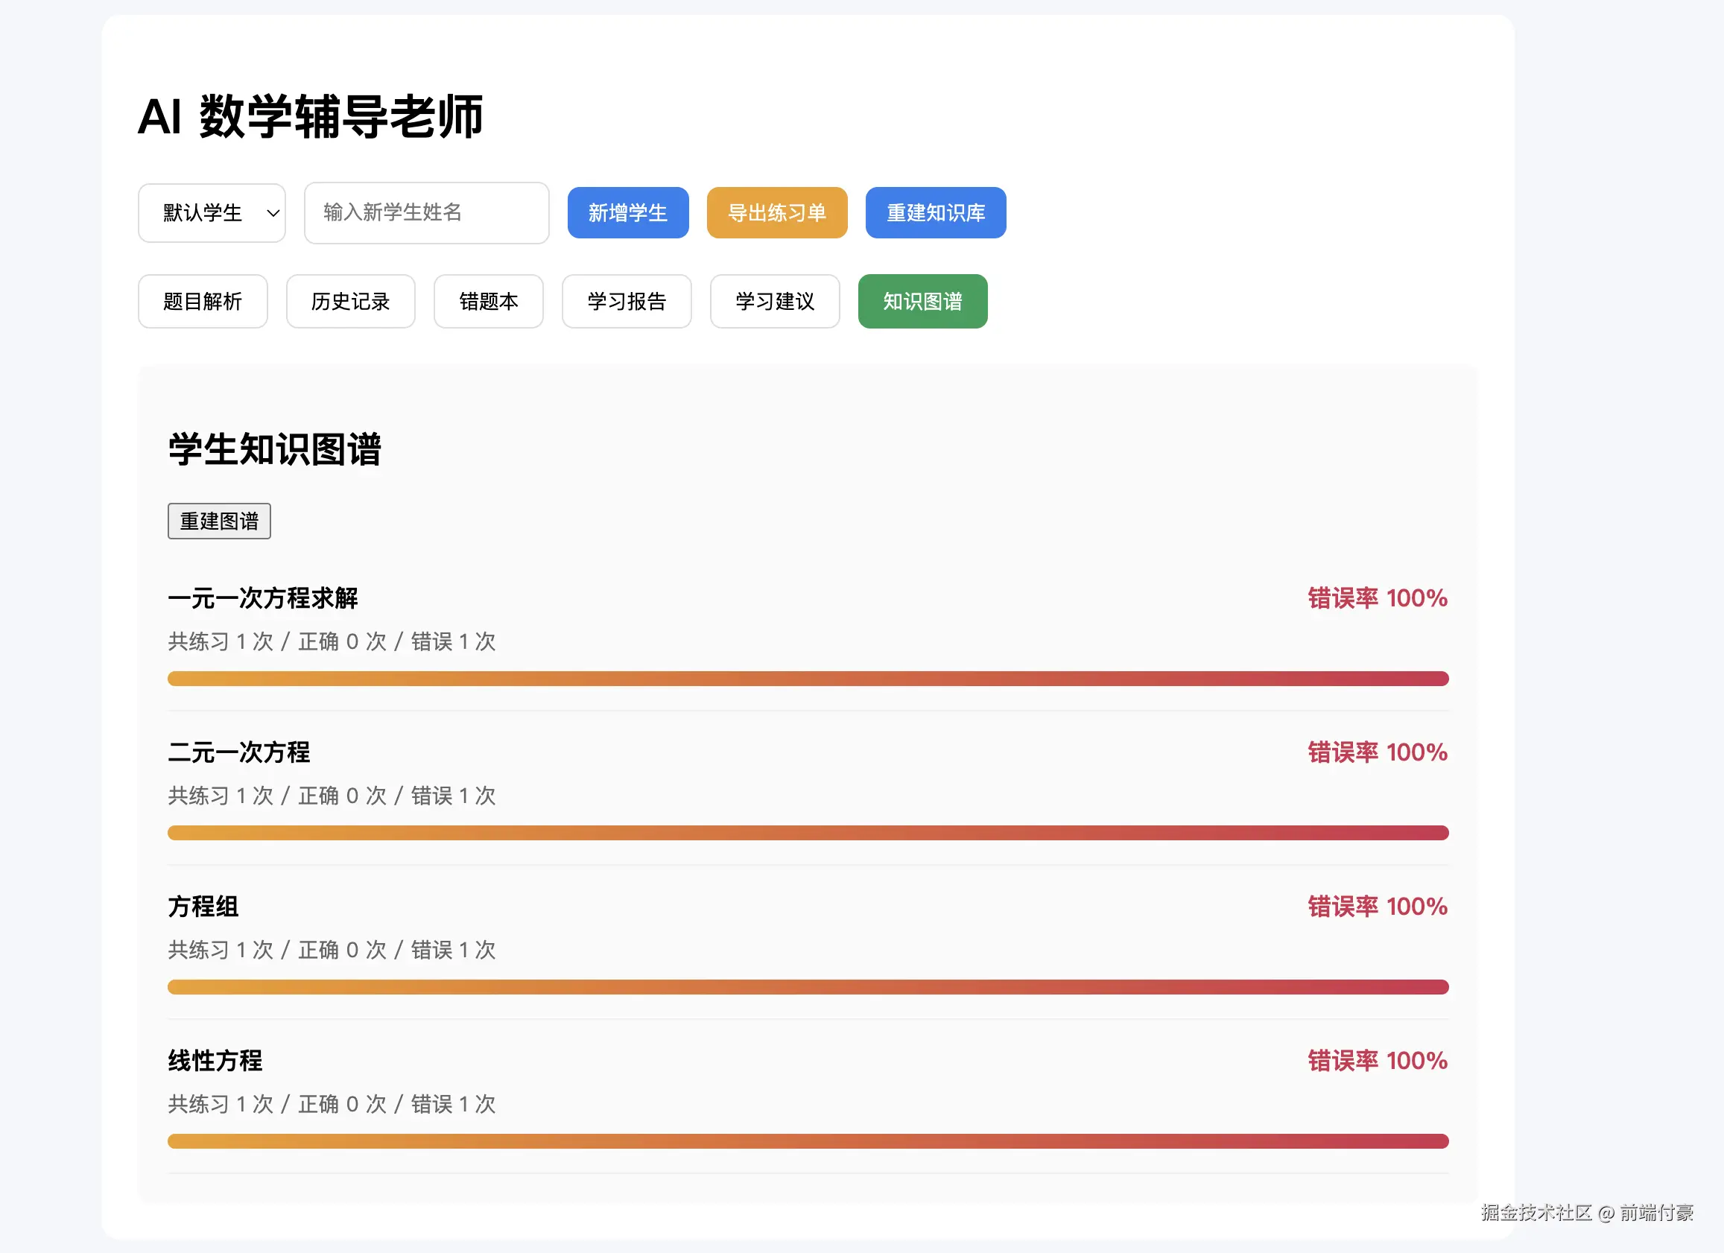Image resolution: width=1724 pixels, height=1253 pixels.
Task: Click the 一元一次方程求解 topic title
Action: [262, 599]
